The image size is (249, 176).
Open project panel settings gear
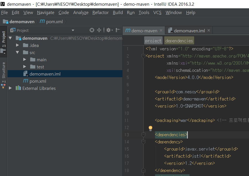tap(109, 30)
